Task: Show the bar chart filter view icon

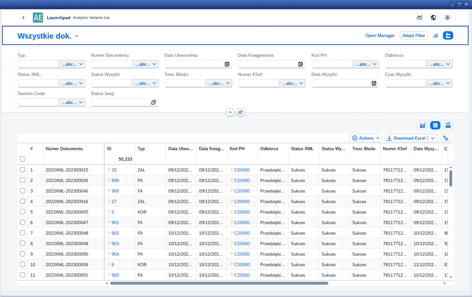Action: pyautogui.click(x=435, y=36)
